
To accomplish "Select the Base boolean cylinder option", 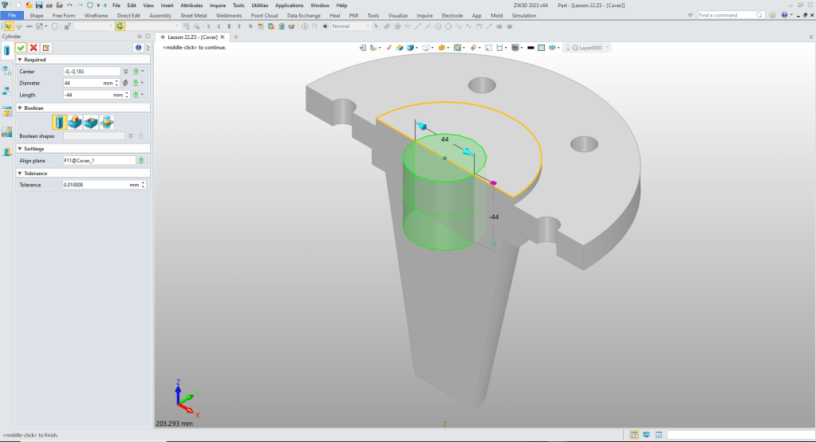I will tap(60, 122).
